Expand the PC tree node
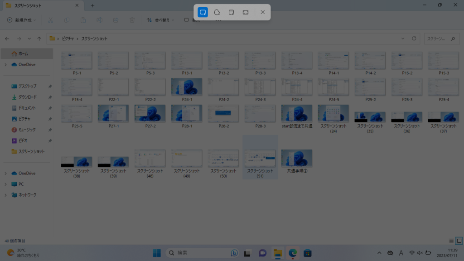 [x=5, y=184]
